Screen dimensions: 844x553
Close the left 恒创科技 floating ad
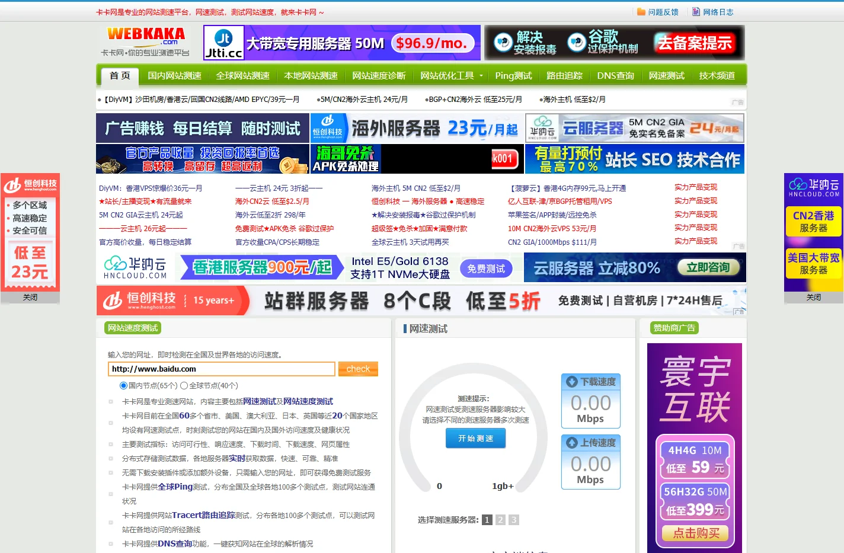coord(30,298)
